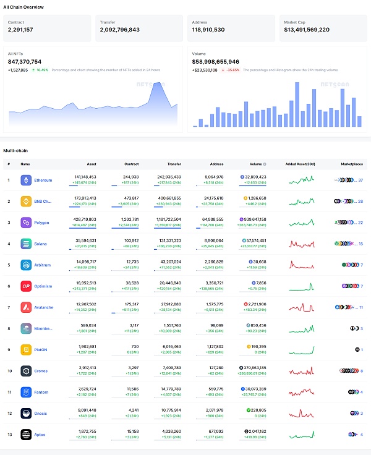Click BNB Chain marketplace icons cluster
The height and width of the screenshot is (455, 371).
tap(344, 201)
